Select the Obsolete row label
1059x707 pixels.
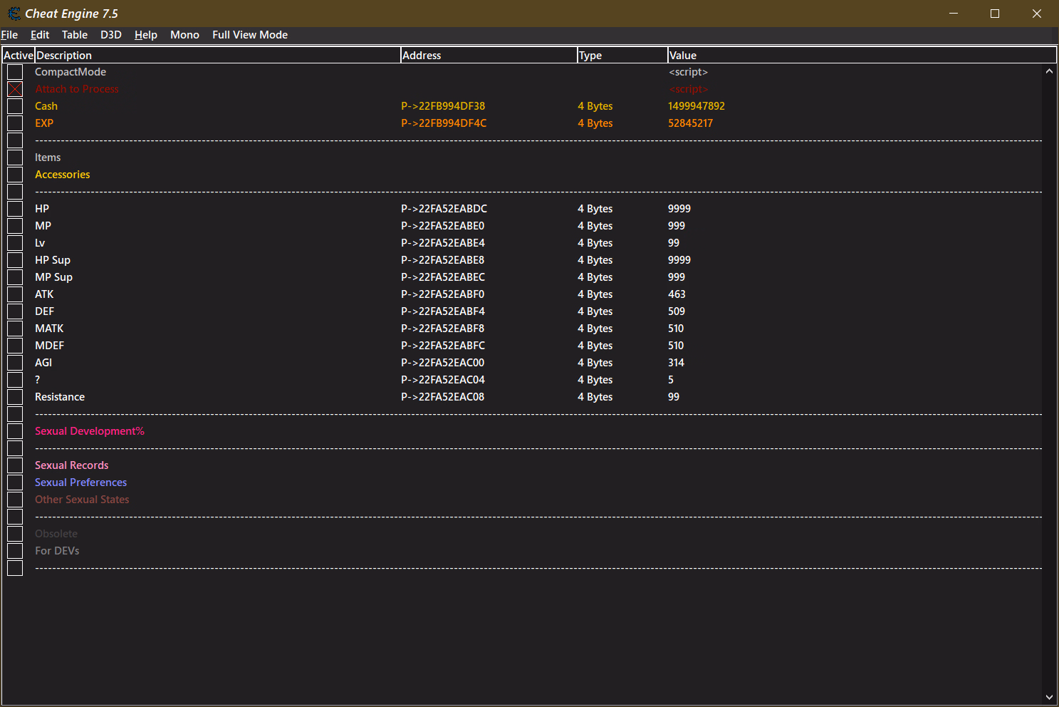click(x=56, y=534)
